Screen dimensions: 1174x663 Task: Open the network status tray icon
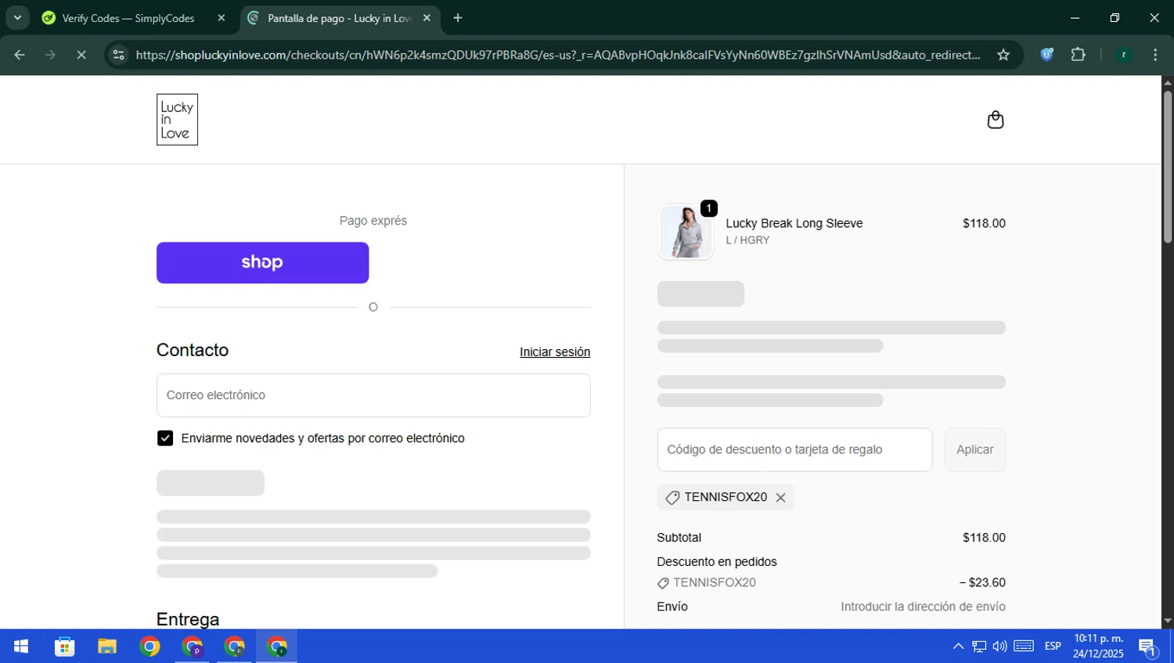pos(979,647)
